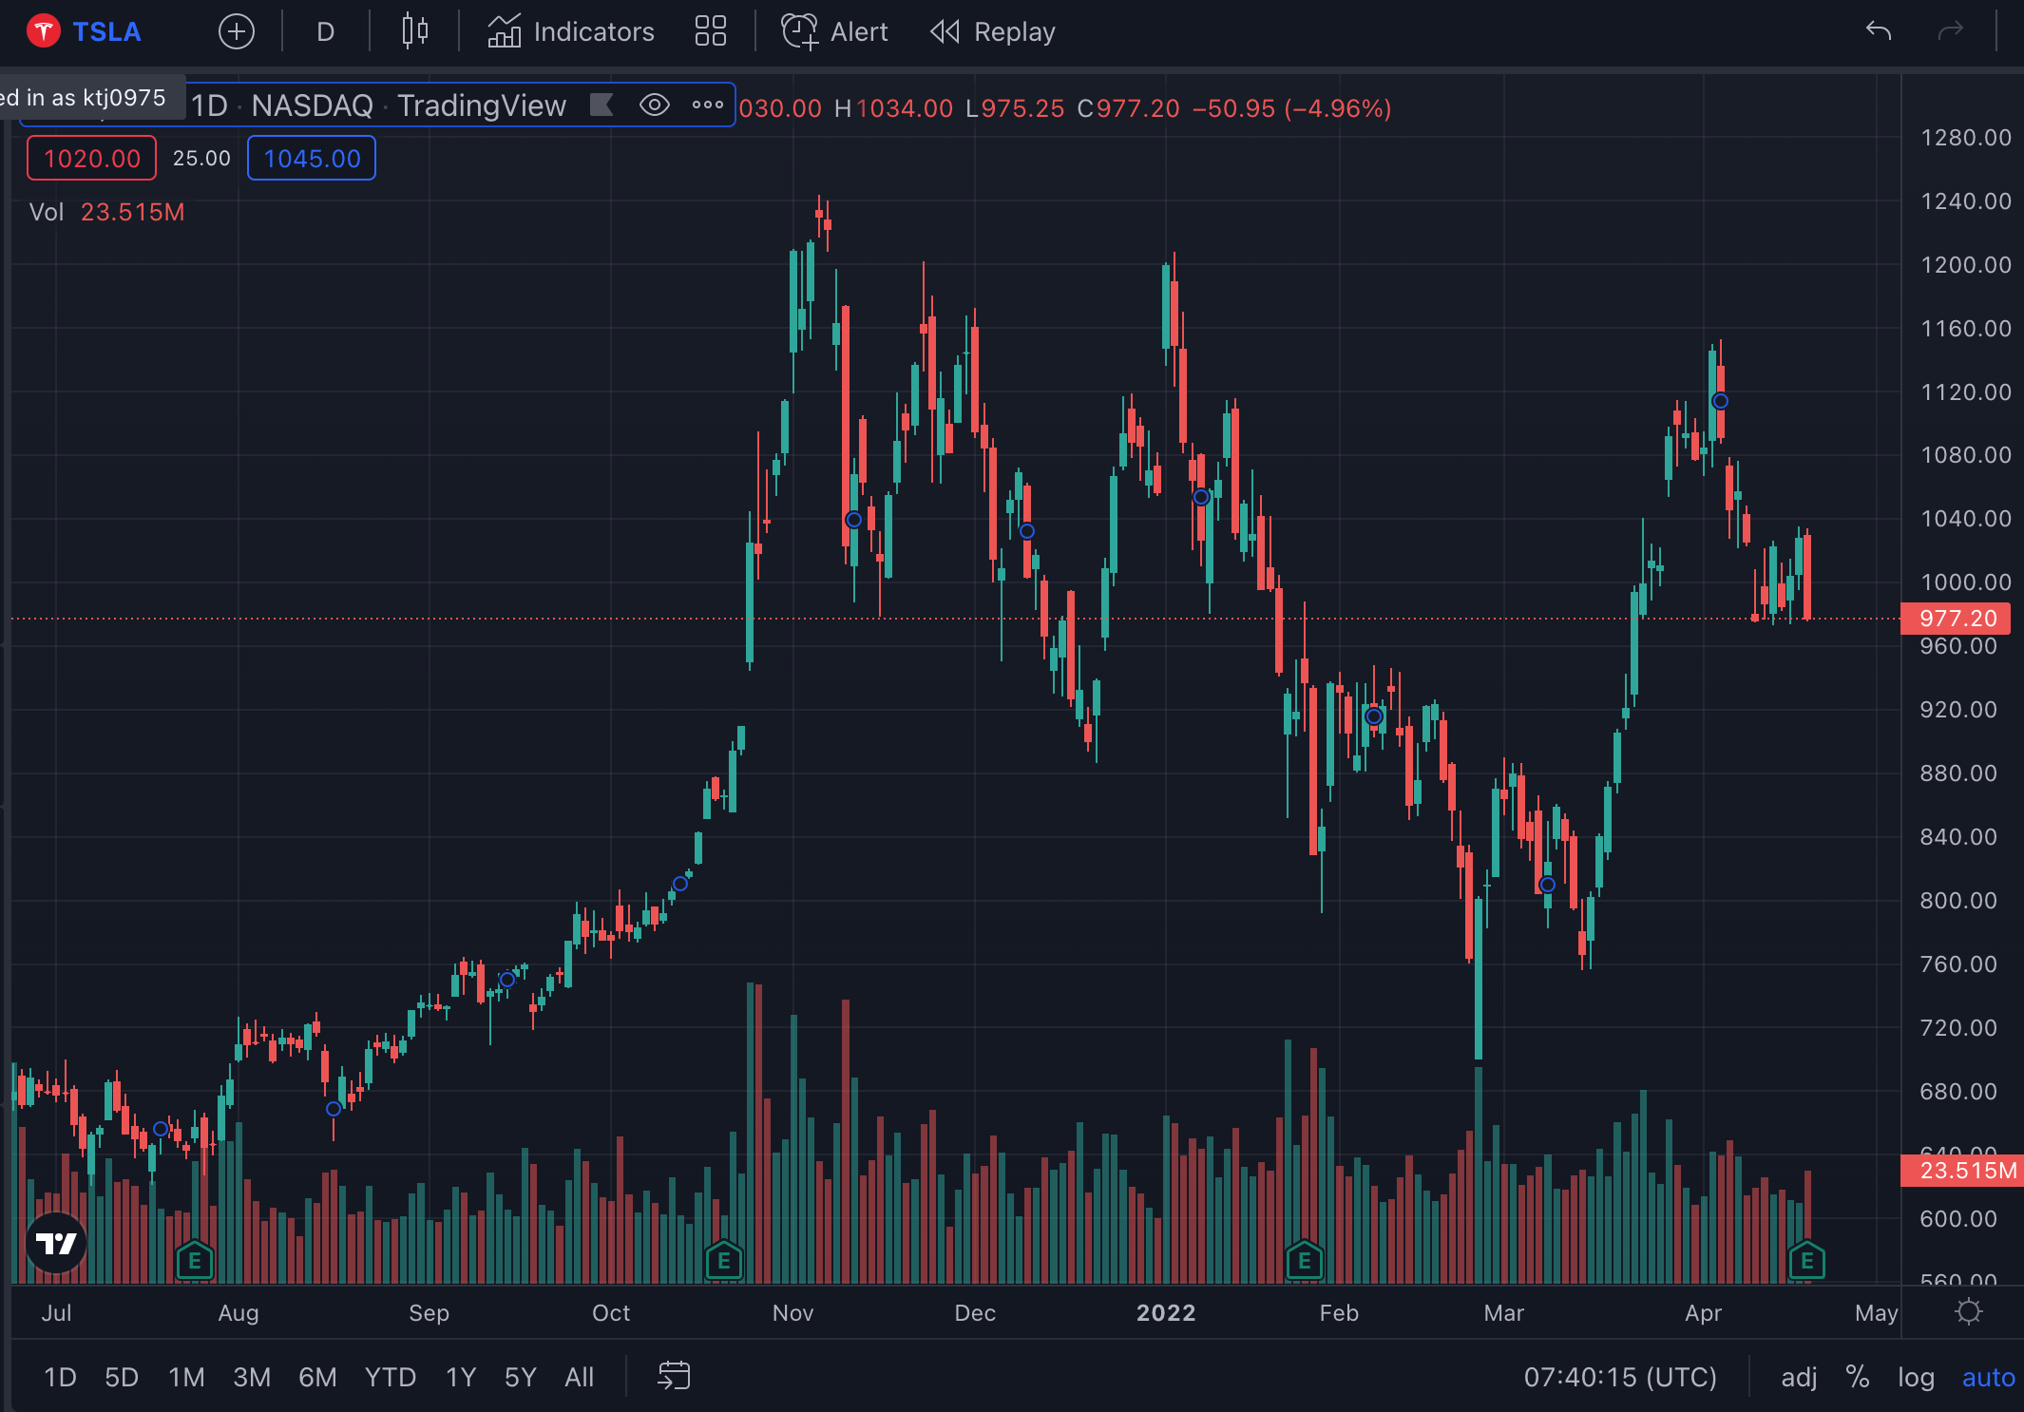2024x1412 pixels.
Task: Open chart settings gear below price axis
Action: (1969, 1312)
